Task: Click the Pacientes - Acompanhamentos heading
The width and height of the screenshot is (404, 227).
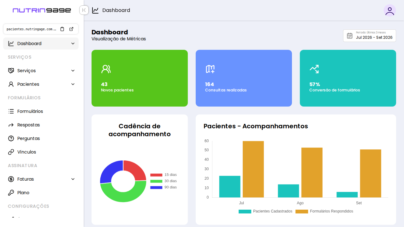Action: tap(256, 126)
